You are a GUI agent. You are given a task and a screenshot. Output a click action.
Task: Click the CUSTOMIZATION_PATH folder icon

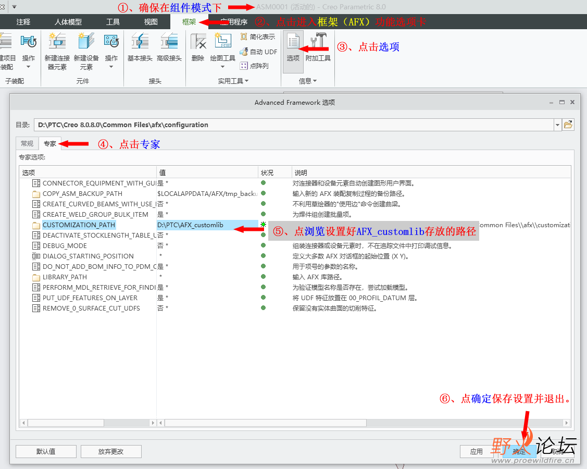(36, 225)
